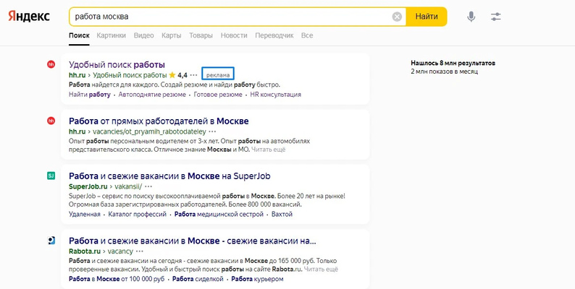The image size is (575, 289).
Task: Click the Готовое резюме sitelink
Action: click(218, 95)
